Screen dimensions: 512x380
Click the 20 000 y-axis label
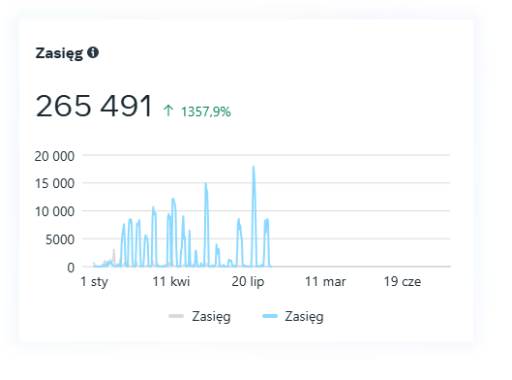[54, 156]
